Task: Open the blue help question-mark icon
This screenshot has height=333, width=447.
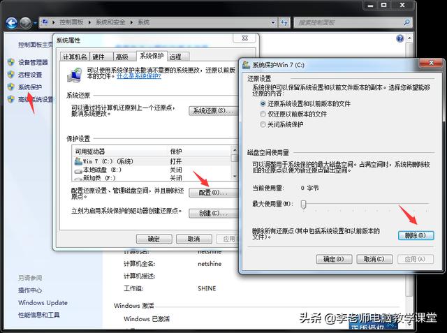Action: (400, 38)
